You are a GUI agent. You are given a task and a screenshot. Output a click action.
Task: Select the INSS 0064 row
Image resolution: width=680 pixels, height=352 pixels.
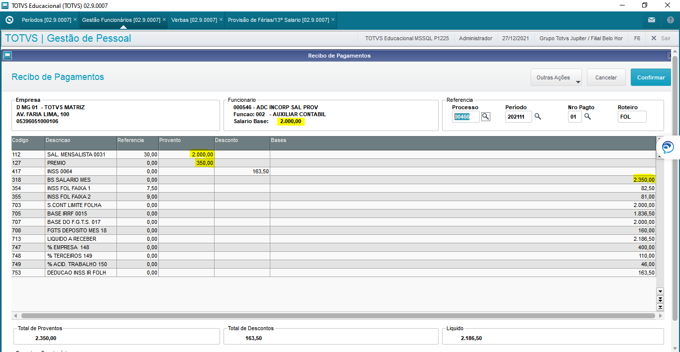334,171
